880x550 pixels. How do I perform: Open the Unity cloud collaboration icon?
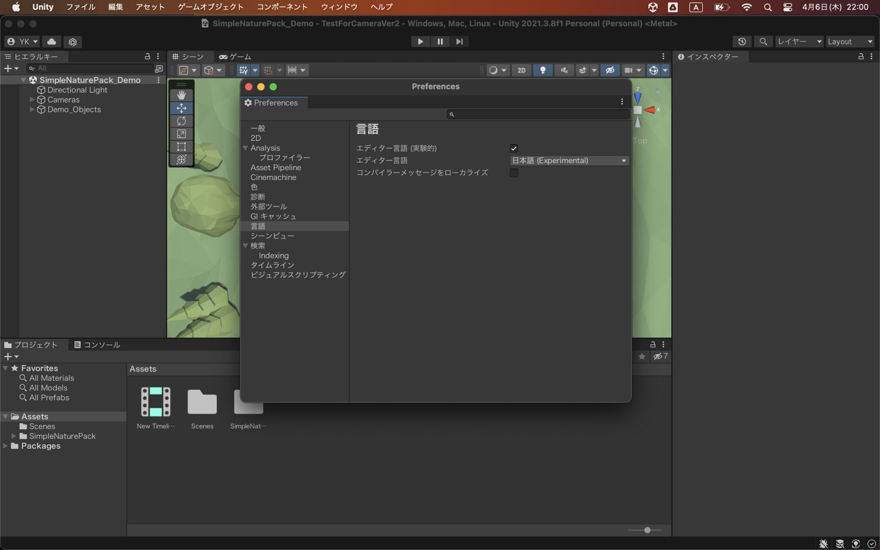(51, 42)
